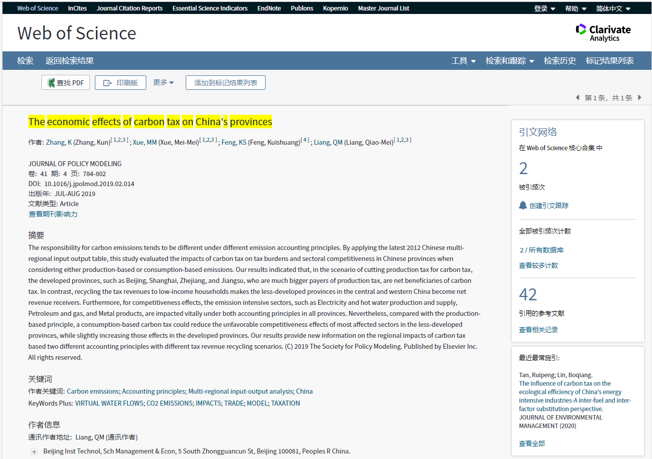Click 返回检索结果 to return to results
Viewport: 652px width, 459px height.
(x=69, y=61)
